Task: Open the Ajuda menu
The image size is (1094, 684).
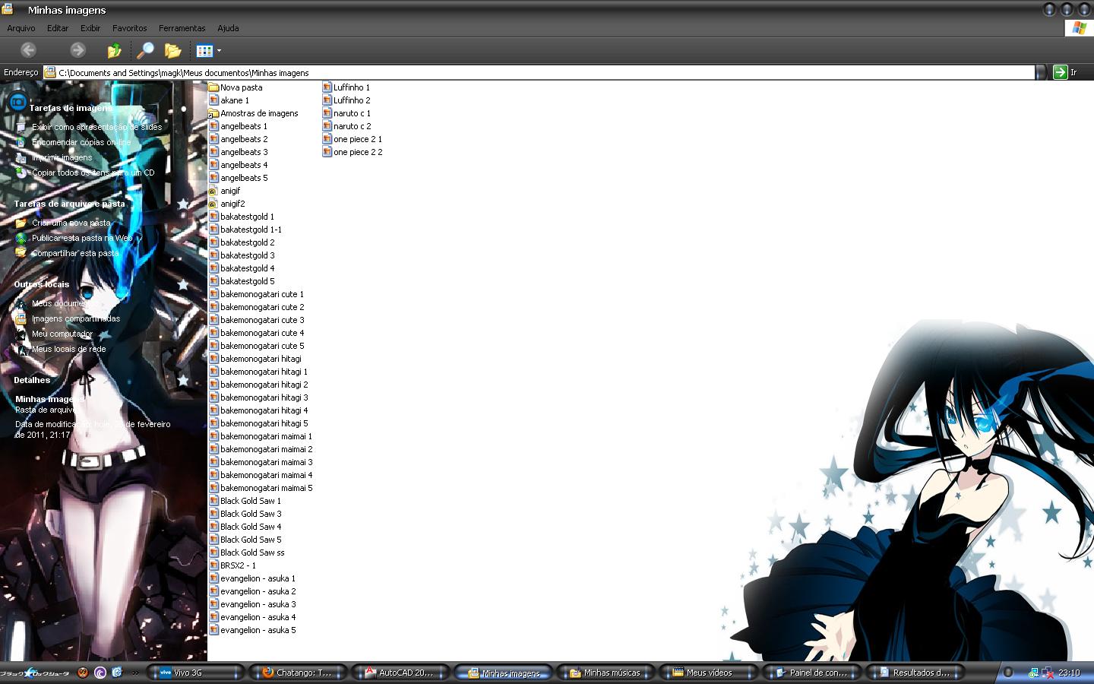Action: pos(228,28)
